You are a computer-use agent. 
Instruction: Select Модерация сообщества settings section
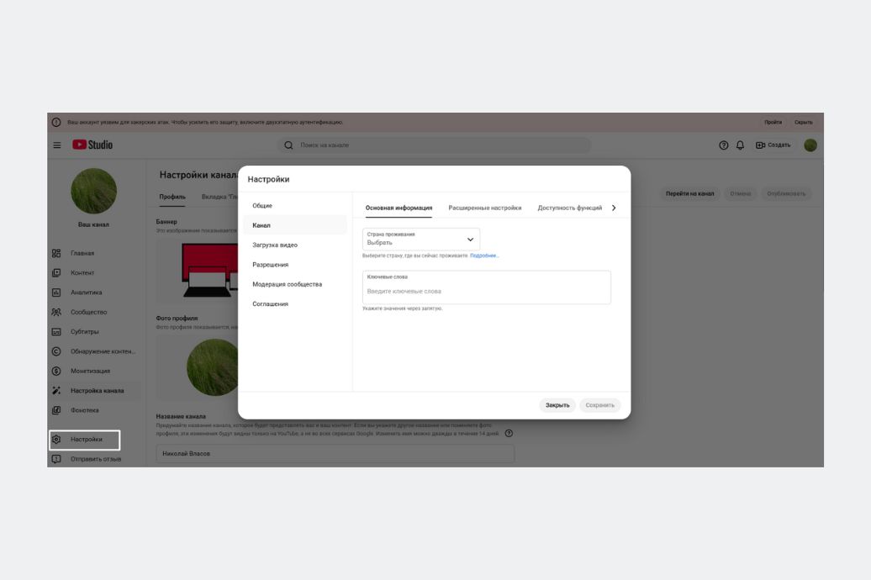(287, 284)
